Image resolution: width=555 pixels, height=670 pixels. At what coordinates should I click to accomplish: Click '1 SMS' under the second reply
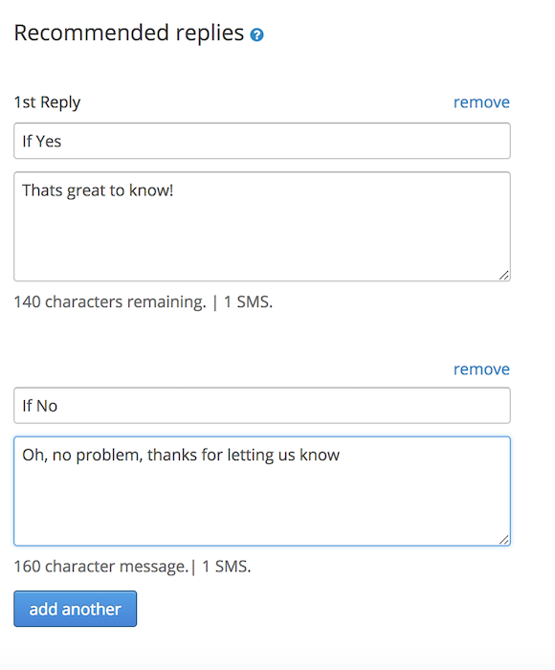point(226,567)
